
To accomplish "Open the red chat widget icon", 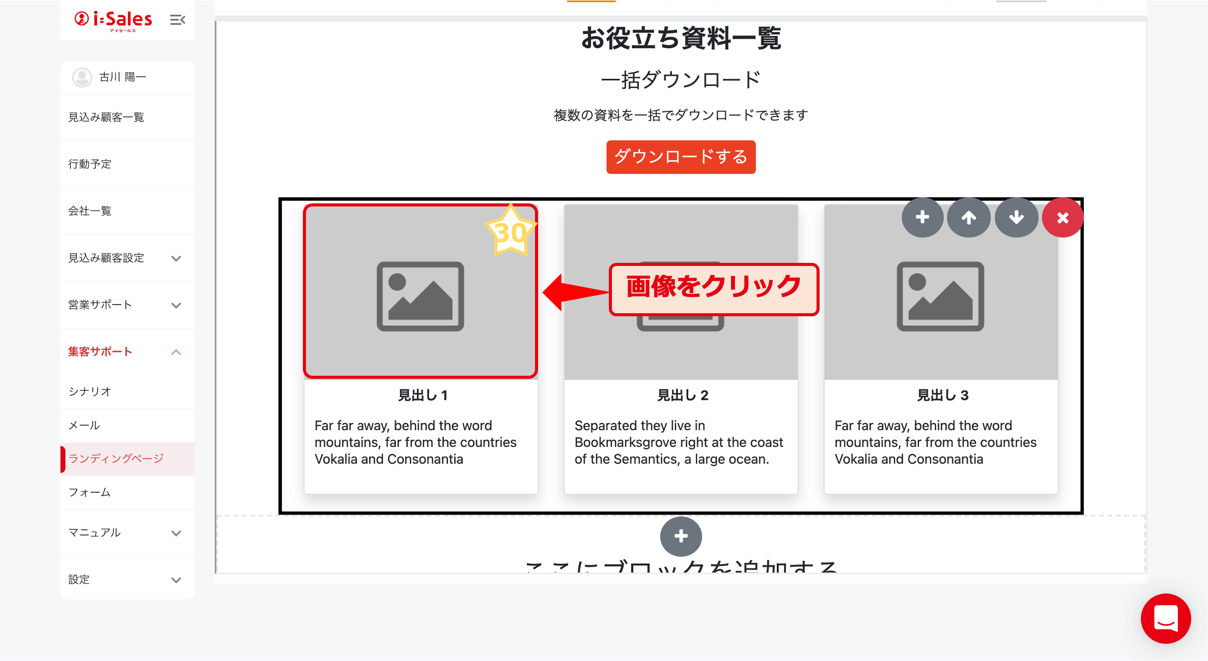I will (x=1165, y=618).
